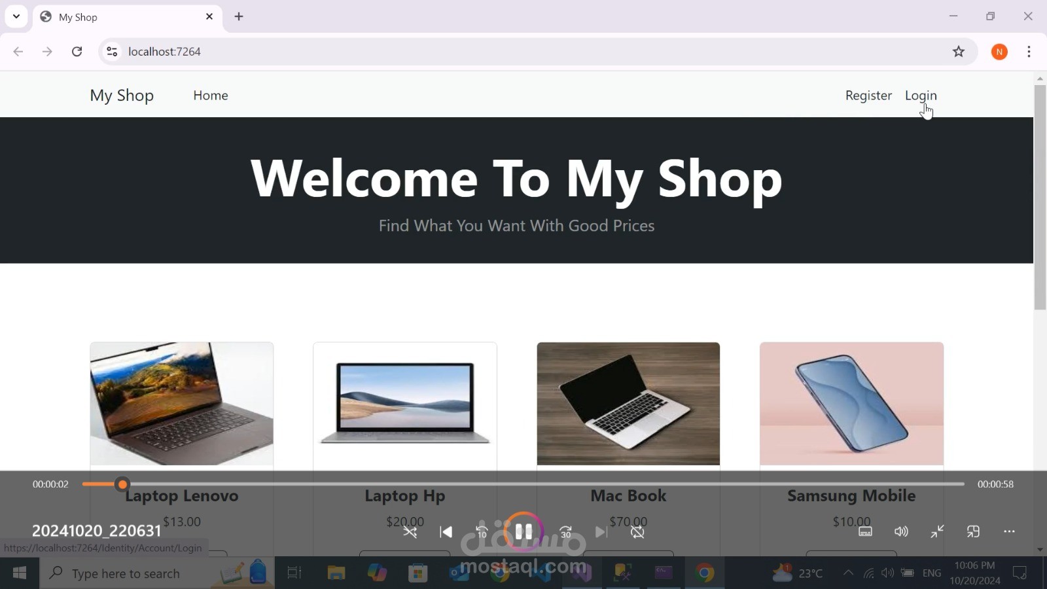Open more options in the video player

tap(1009, 531)
